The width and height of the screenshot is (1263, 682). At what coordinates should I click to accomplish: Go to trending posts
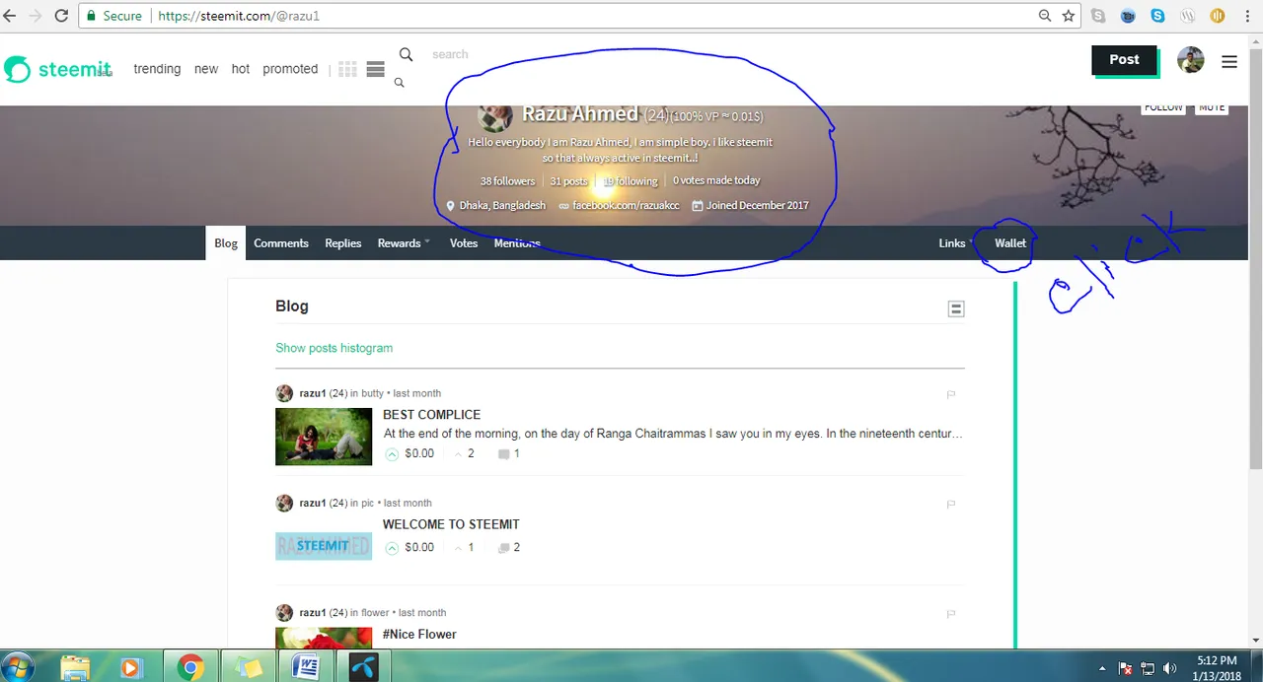tap(157, 69)
